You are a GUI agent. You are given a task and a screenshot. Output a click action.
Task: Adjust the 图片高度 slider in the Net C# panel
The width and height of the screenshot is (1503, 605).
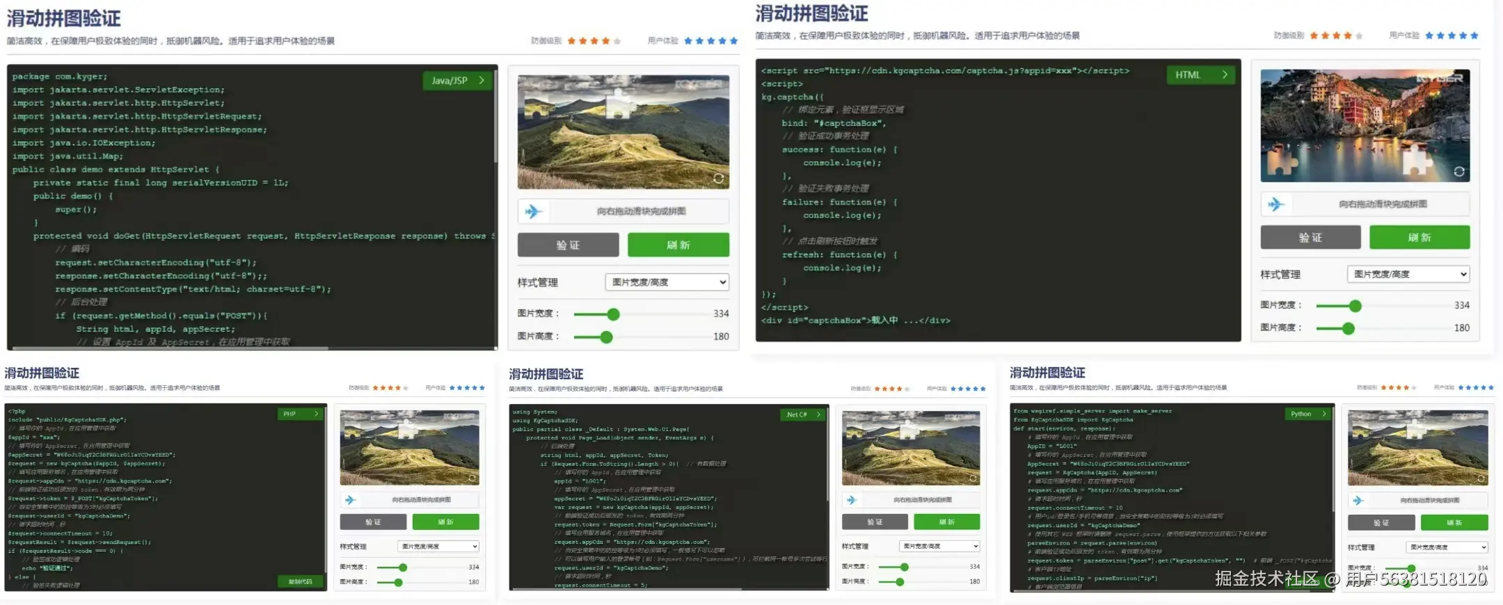point(900,582)
